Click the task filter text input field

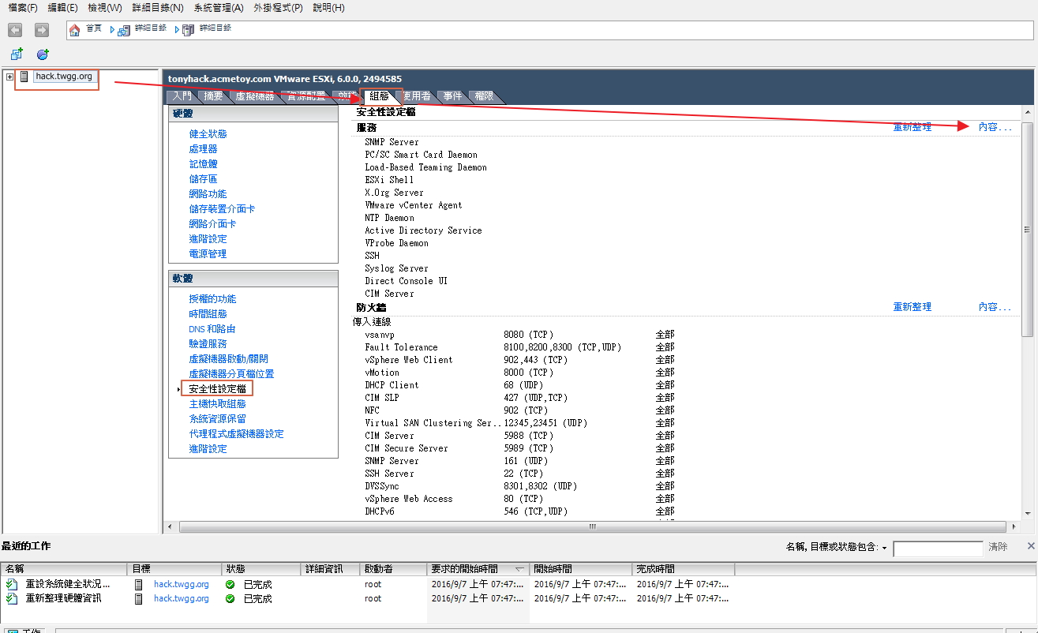point(938,548)
